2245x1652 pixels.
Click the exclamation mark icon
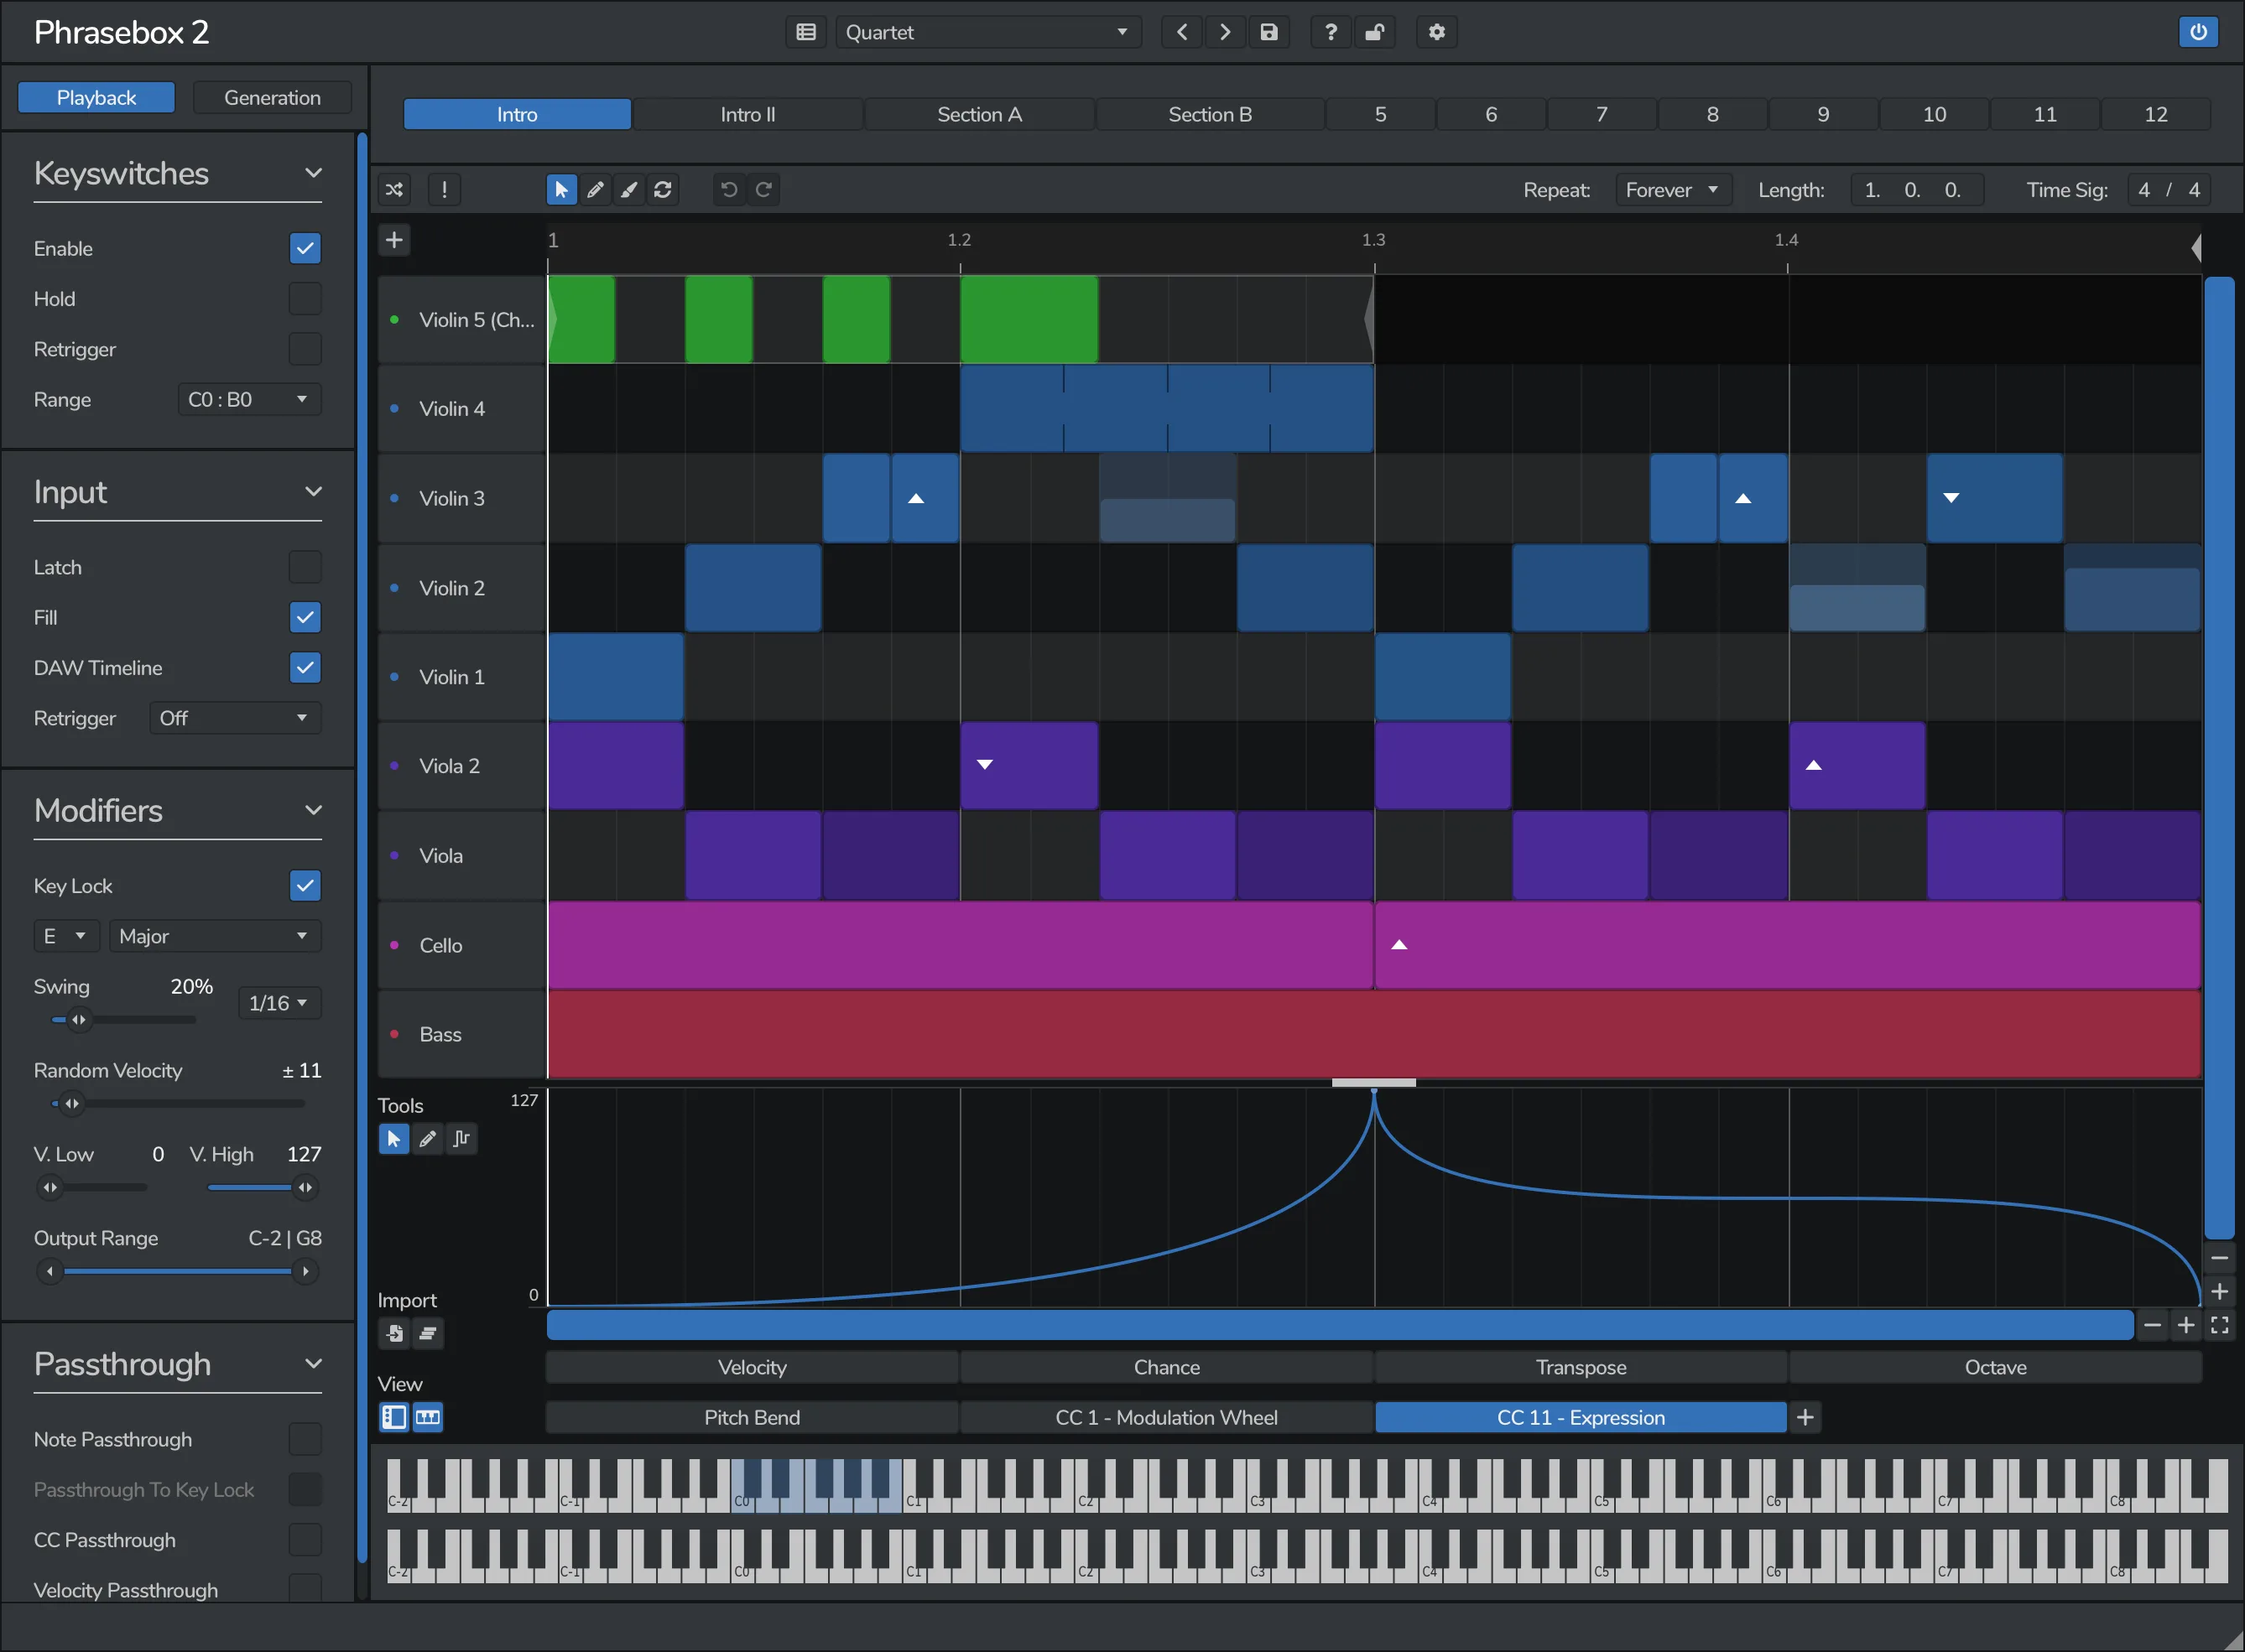coord(444,190)
